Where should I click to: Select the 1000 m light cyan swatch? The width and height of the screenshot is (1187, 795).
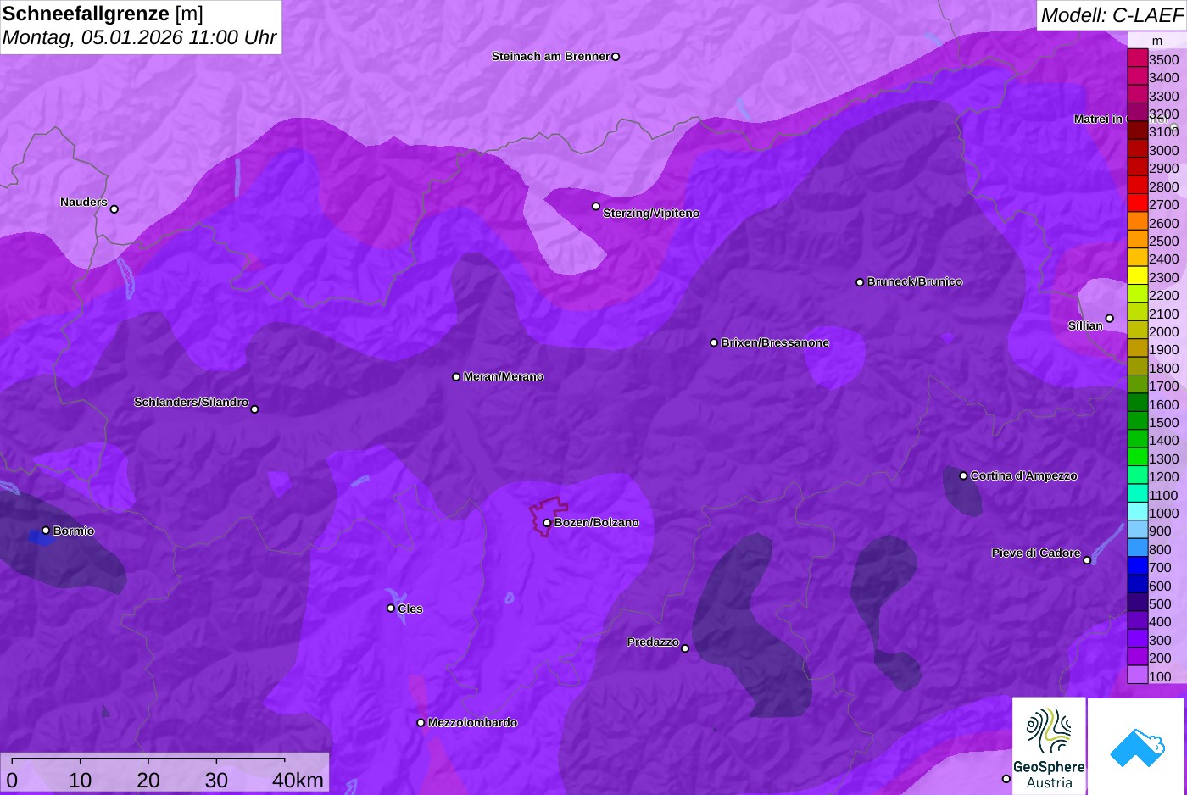tap(1137, 512)
